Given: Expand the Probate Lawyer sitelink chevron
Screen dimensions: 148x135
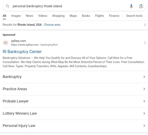Looking at the screenshot, I should [x=144, y=101].
